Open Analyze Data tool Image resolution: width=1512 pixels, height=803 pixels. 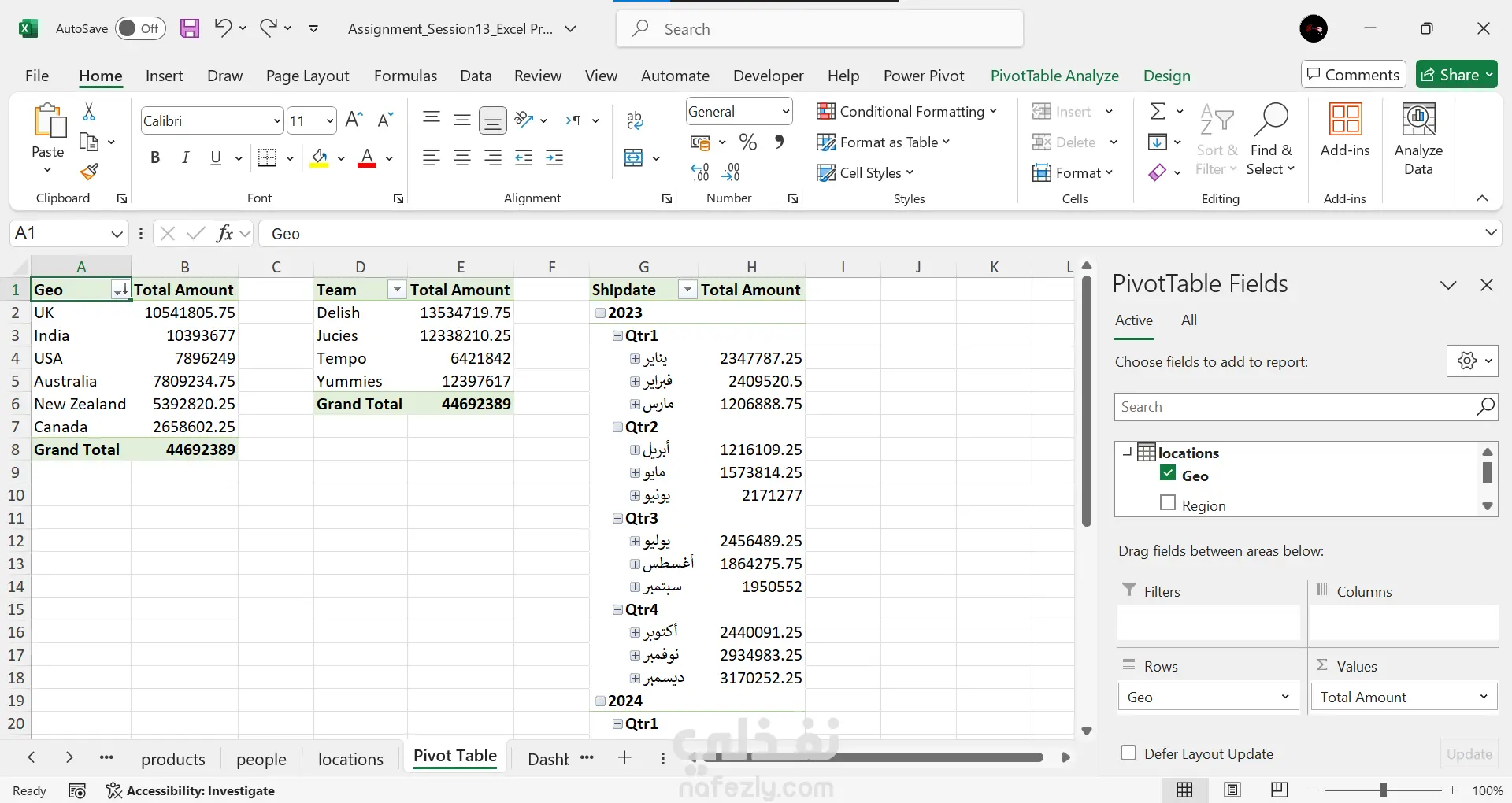coord(1417,139)
